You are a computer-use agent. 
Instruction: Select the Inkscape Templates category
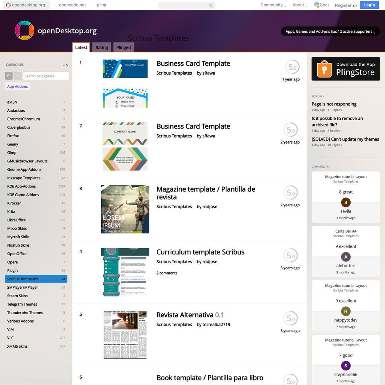pos(36,178)
